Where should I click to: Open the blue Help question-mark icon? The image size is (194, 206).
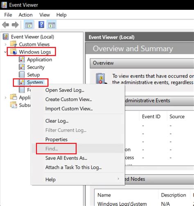click(x=41, y=25)
